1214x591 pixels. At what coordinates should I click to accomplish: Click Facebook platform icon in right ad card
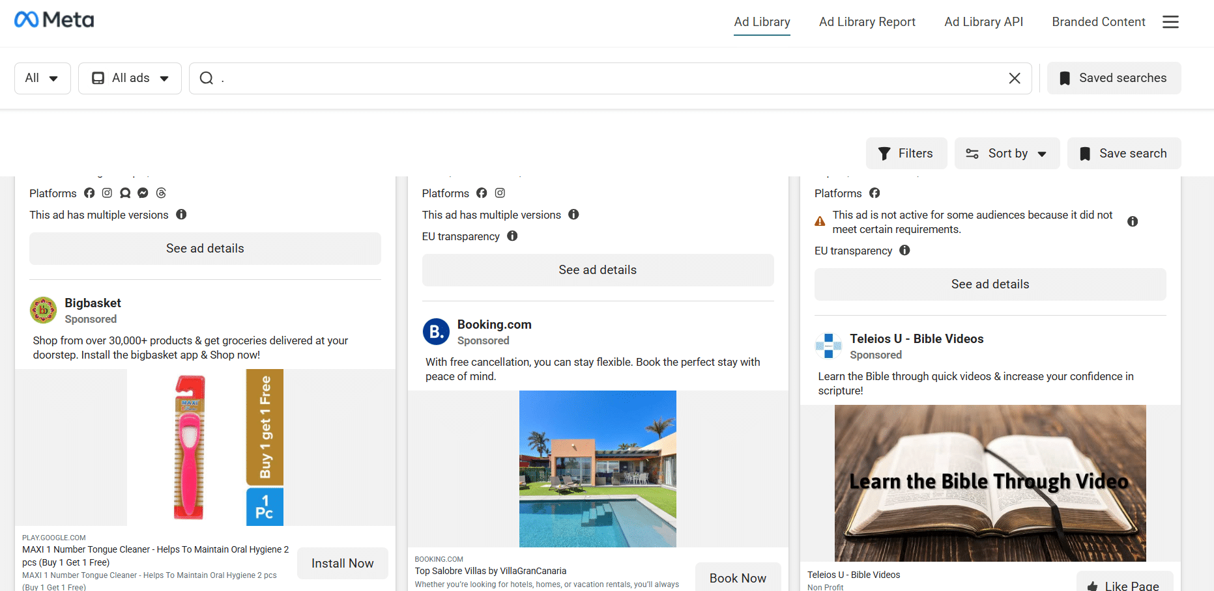[874, 193]
